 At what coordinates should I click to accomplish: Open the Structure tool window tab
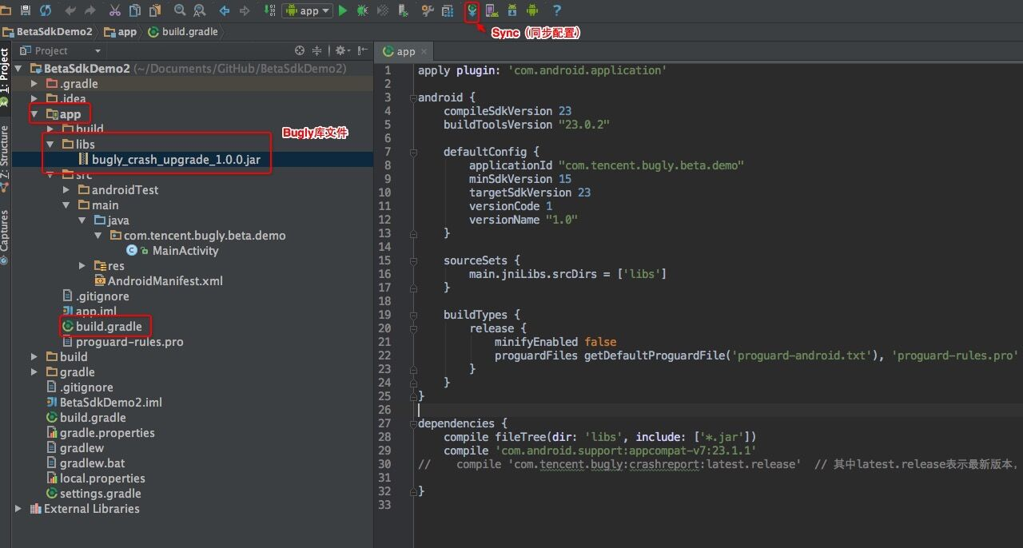5,157
